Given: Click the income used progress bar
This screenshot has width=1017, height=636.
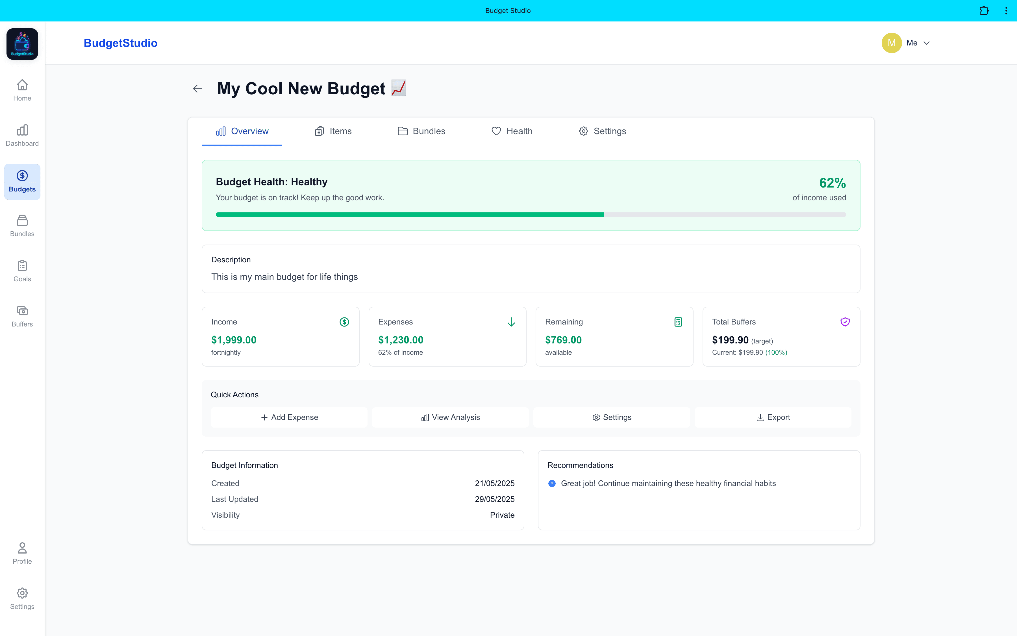Looking at the screenshot, I should (x=531, y=215).
